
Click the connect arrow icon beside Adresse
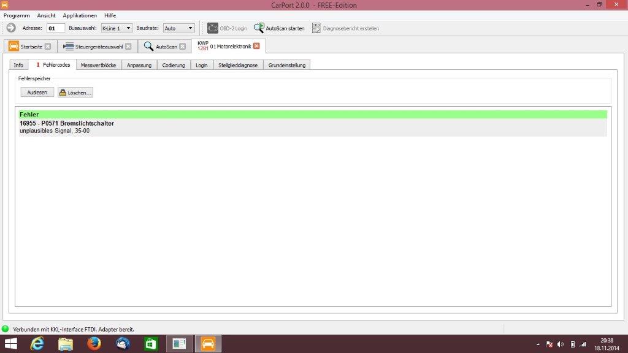pos(11,28)
